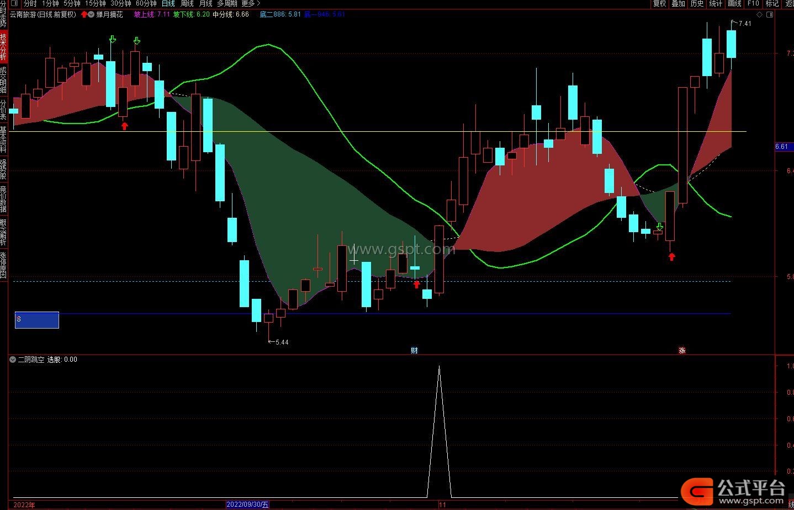Click the 标记 mark button
794x510 pixels.
tap(772, 3)
